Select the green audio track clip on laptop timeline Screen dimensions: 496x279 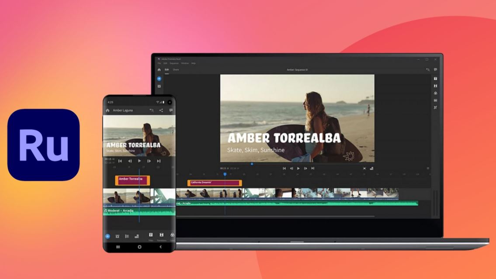(297, 203)
